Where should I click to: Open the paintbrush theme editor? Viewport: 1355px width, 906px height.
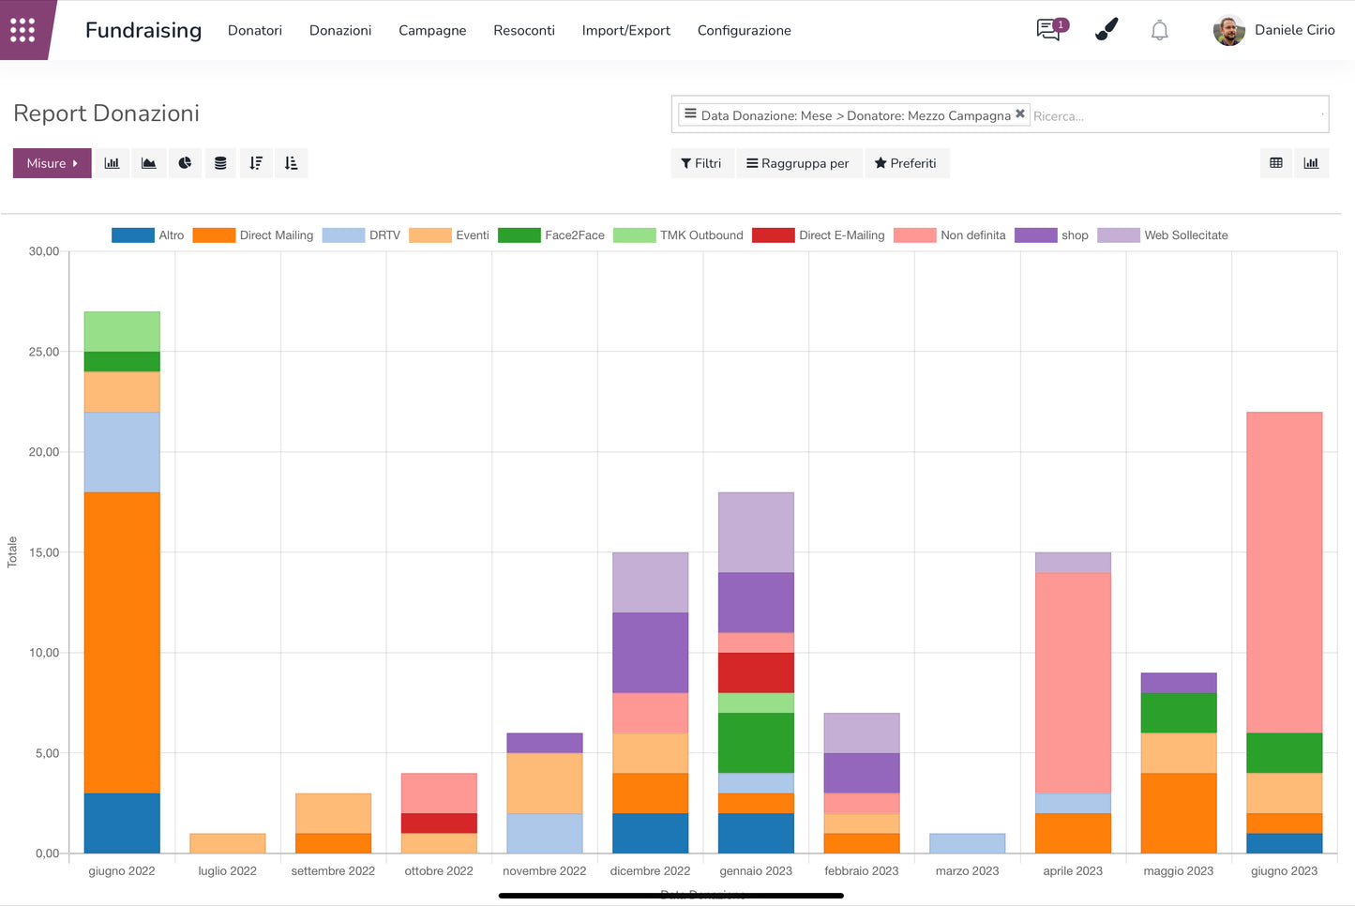[1107, 30]
